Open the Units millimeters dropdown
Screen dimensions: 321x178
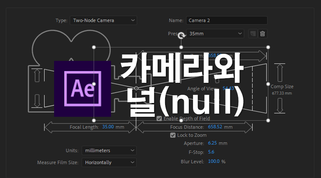coord(109,150)
